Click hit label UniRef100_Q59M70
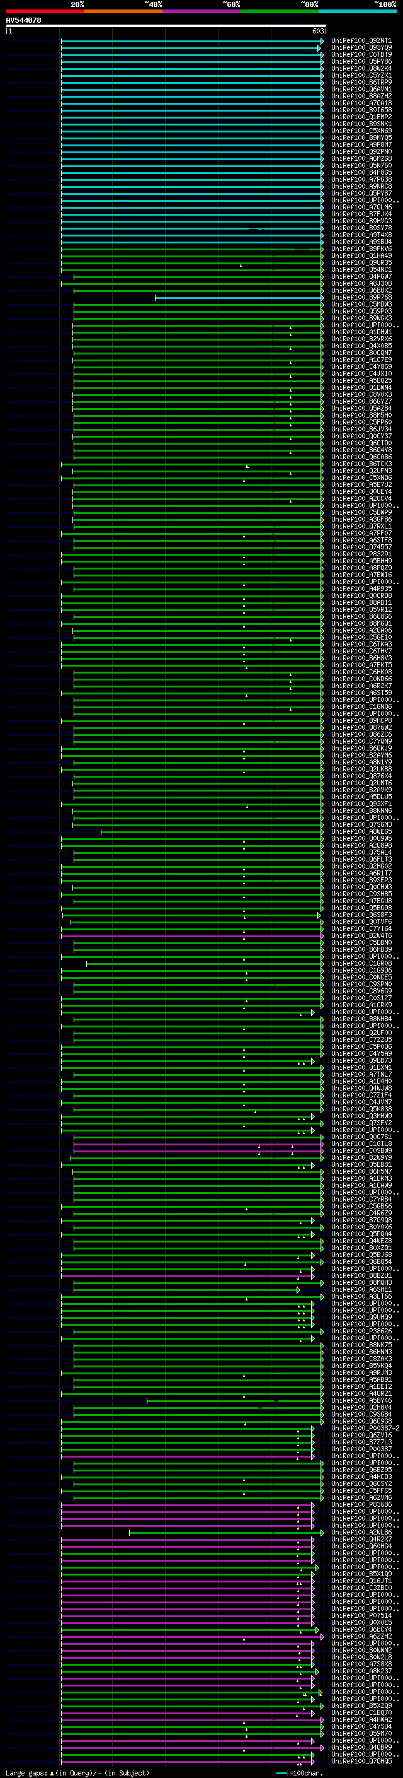Image resolution: width=403 pixels, height=1778 pixels. tap(361, 1733)
